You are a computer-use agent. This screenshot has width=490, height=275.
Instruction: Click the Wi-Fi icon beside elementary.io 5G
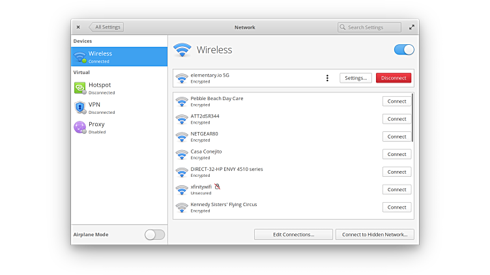[181, 78]
